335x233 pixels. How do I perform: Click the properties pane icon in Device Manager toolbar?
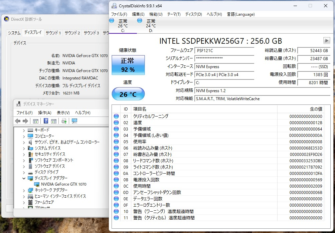[x=54, y=121]
